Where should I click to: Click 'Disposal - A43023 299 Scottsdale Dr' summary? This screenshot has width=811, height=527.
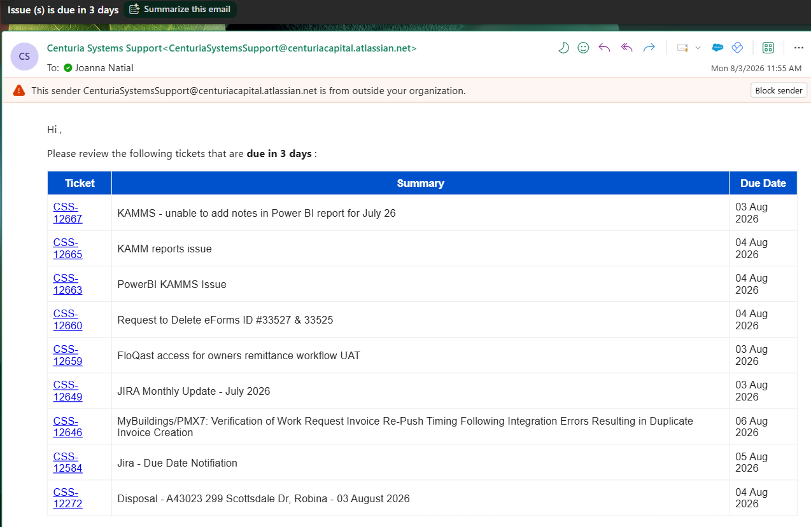point(264,498)
